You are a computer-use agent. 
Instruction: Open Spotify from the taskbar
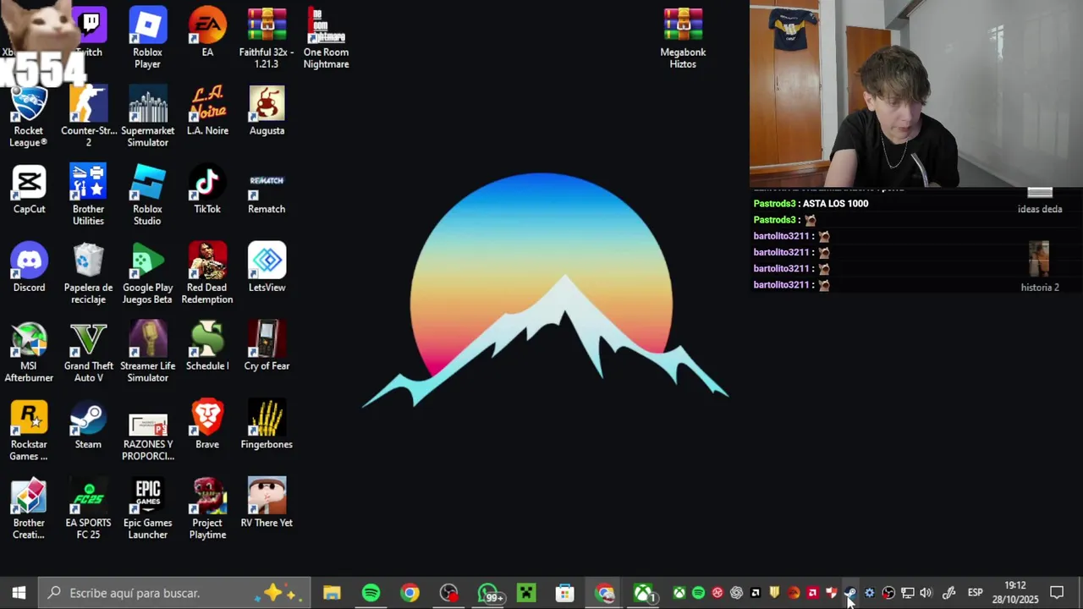[371, 593]
